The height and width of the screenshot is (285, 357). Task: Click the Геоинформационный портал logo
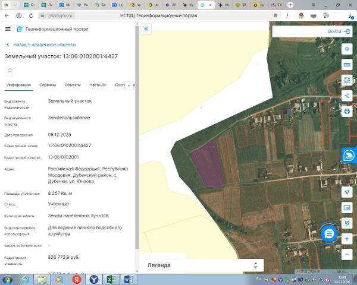pos(52,29)
